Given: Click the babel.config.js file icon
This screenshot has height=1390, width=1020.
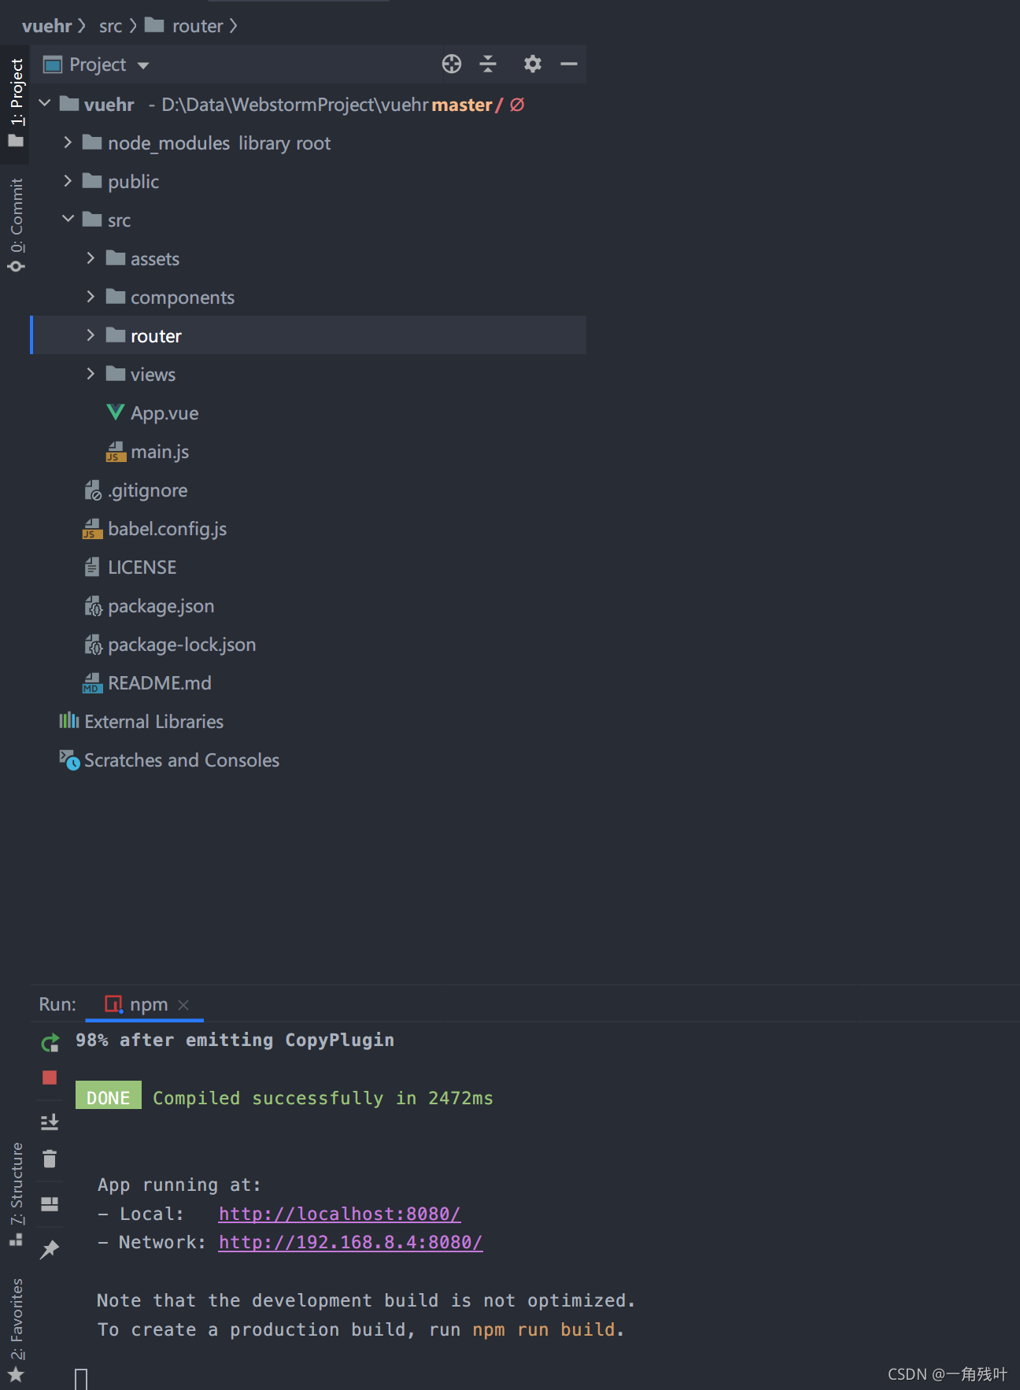Looking at the screenshot, I should pyautogui.click(x=93, y=529).
